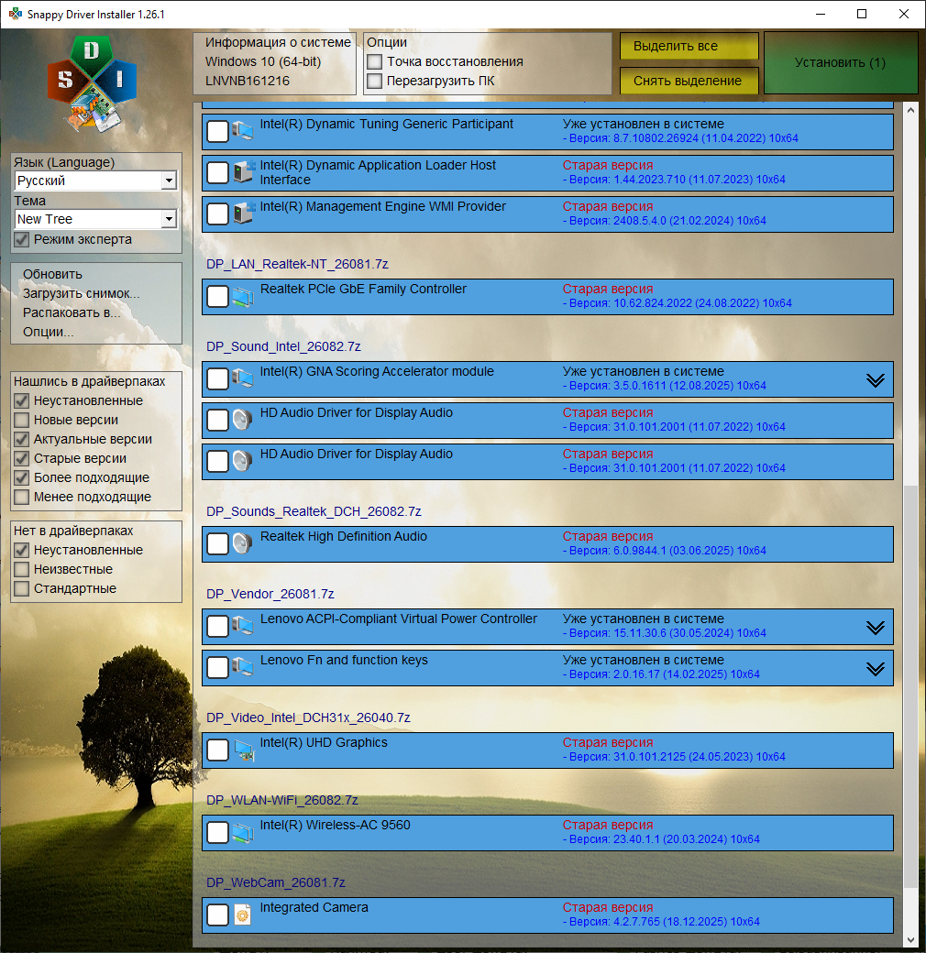The height and width of the screenshot is (953, 926).
Task: Click icon of Intel Dynamic Application Loader Host Interface
Action: point(243,172)
